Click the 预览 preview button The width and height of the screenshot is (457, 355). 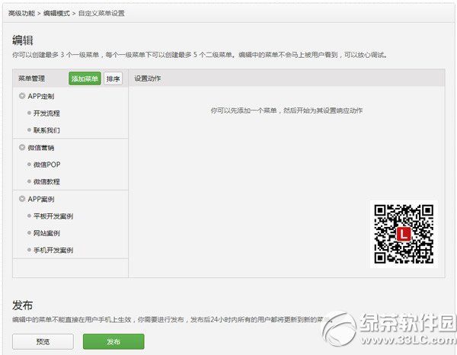click(43, 341)
